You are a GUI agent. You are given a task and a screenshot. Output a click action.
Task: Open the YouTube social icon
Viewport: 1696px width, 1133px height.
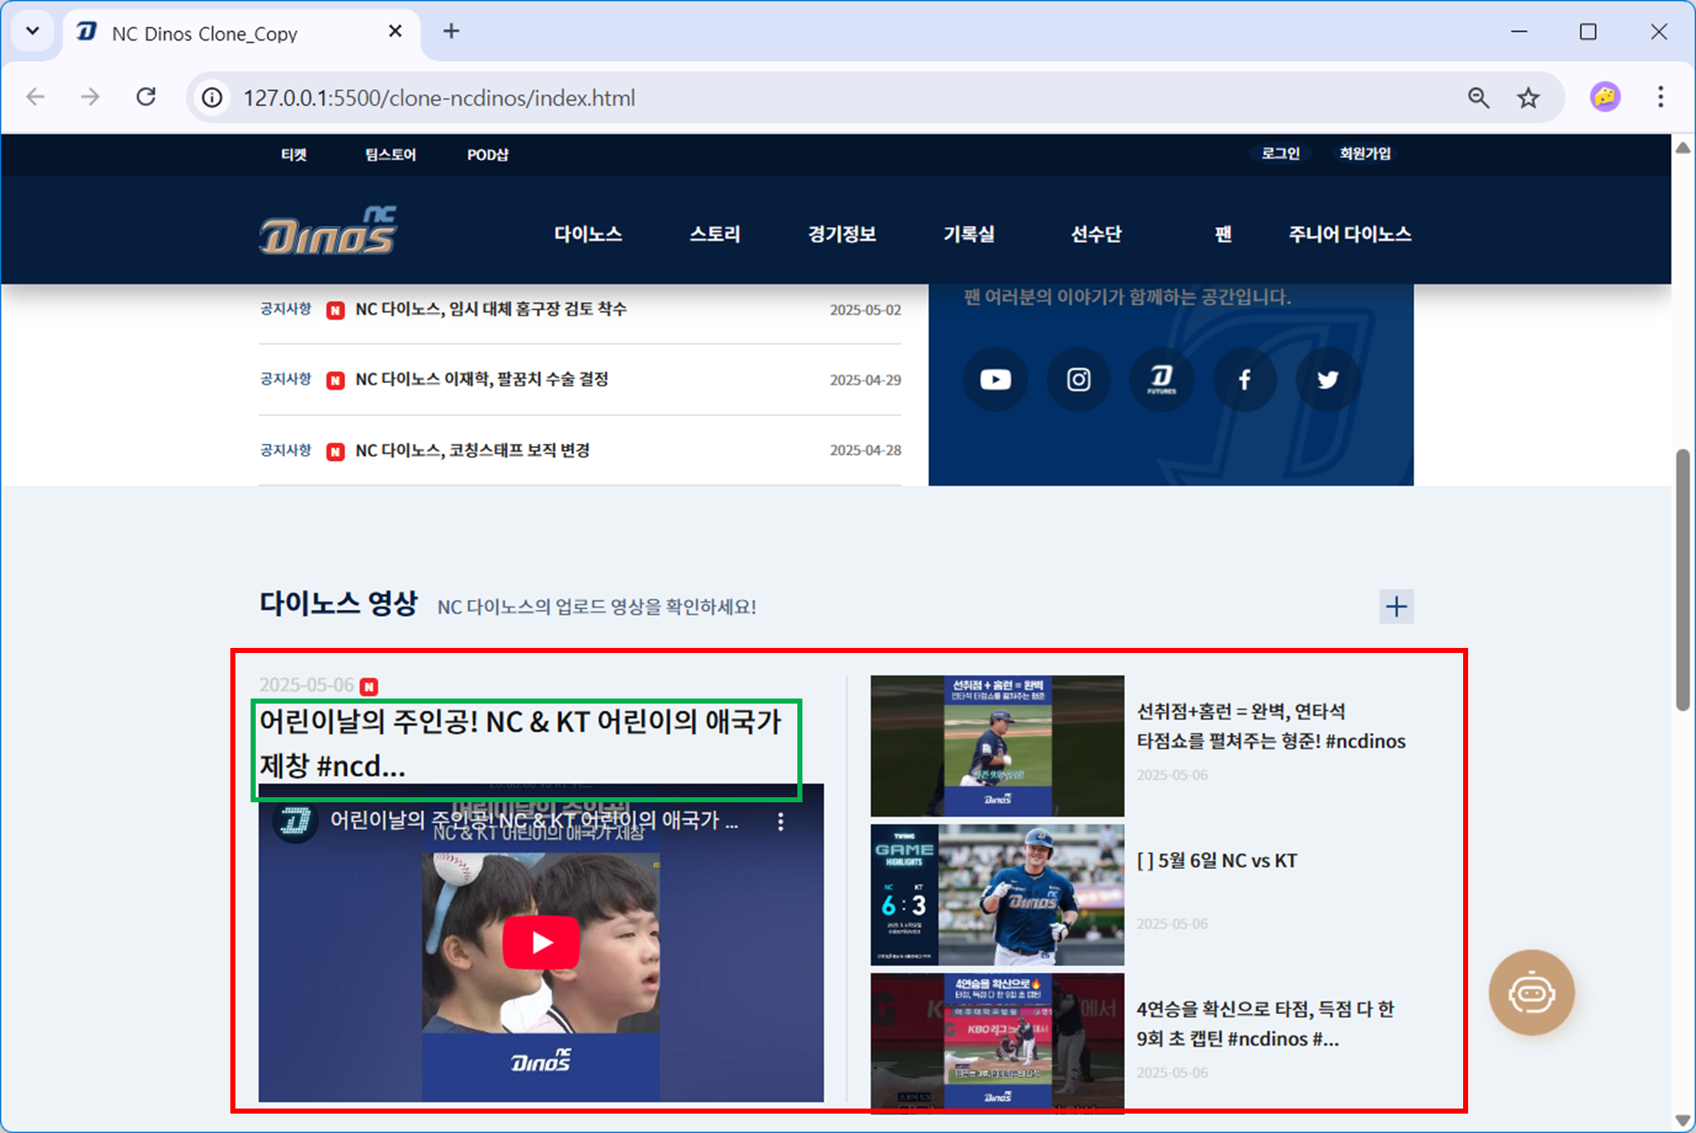tap(995, 380)
